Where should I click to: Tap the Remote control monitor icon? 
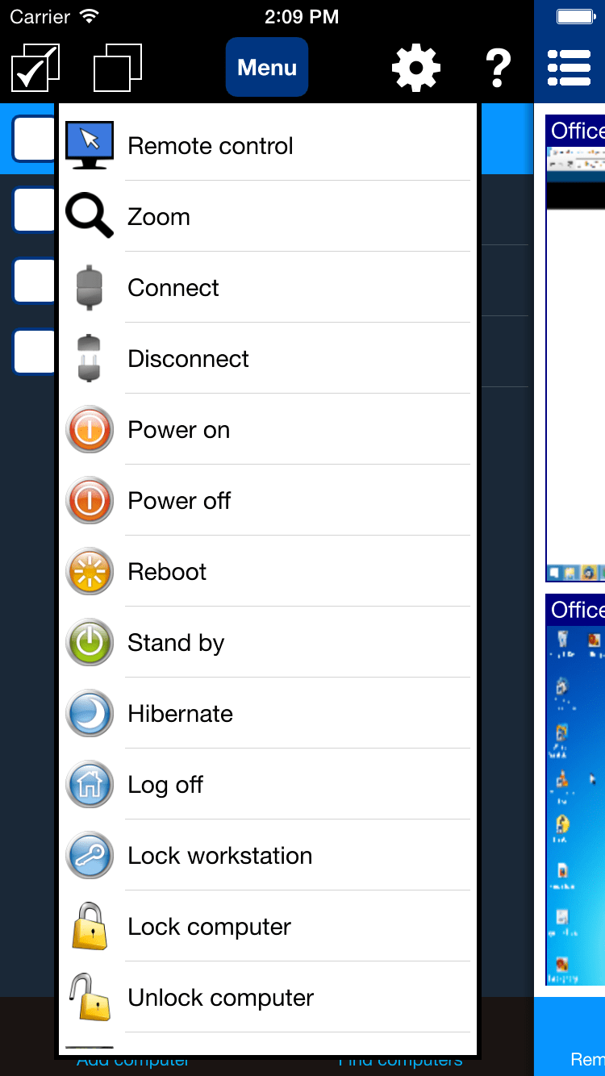pos(89,145)
